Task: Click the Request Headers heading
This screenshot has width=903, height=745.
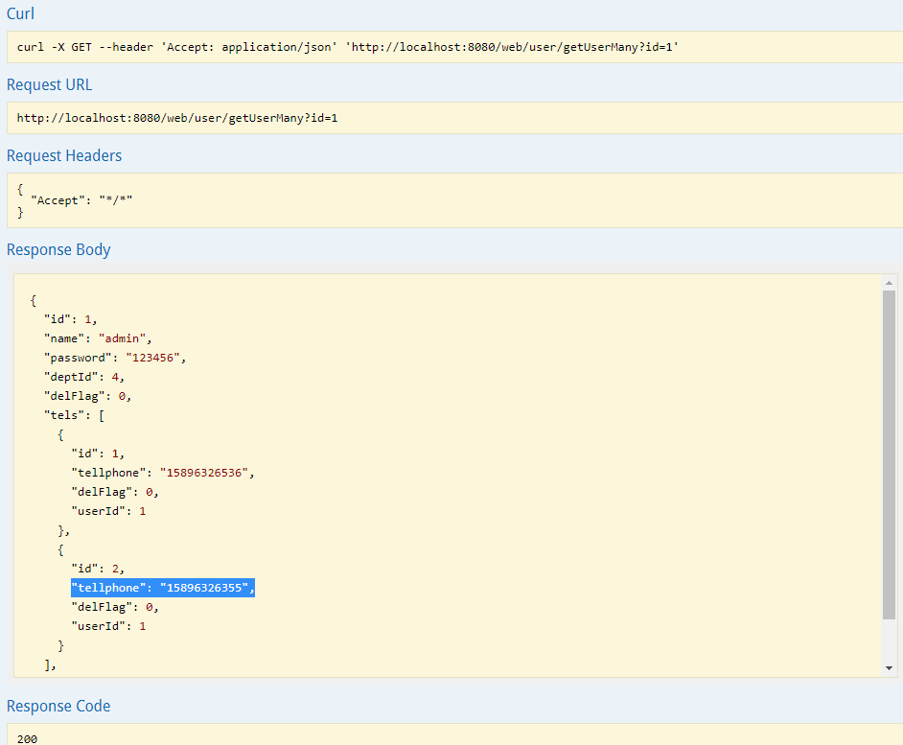Action: coord(64,155)
